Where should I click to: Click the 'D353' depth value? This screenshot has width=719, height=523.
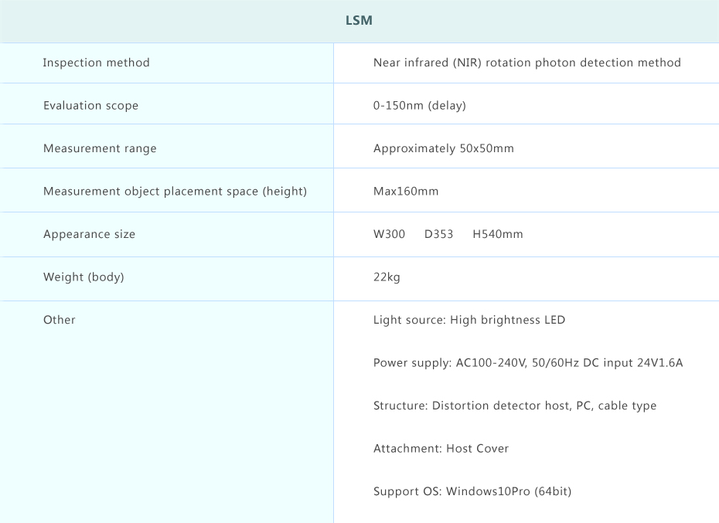point(439,234)
